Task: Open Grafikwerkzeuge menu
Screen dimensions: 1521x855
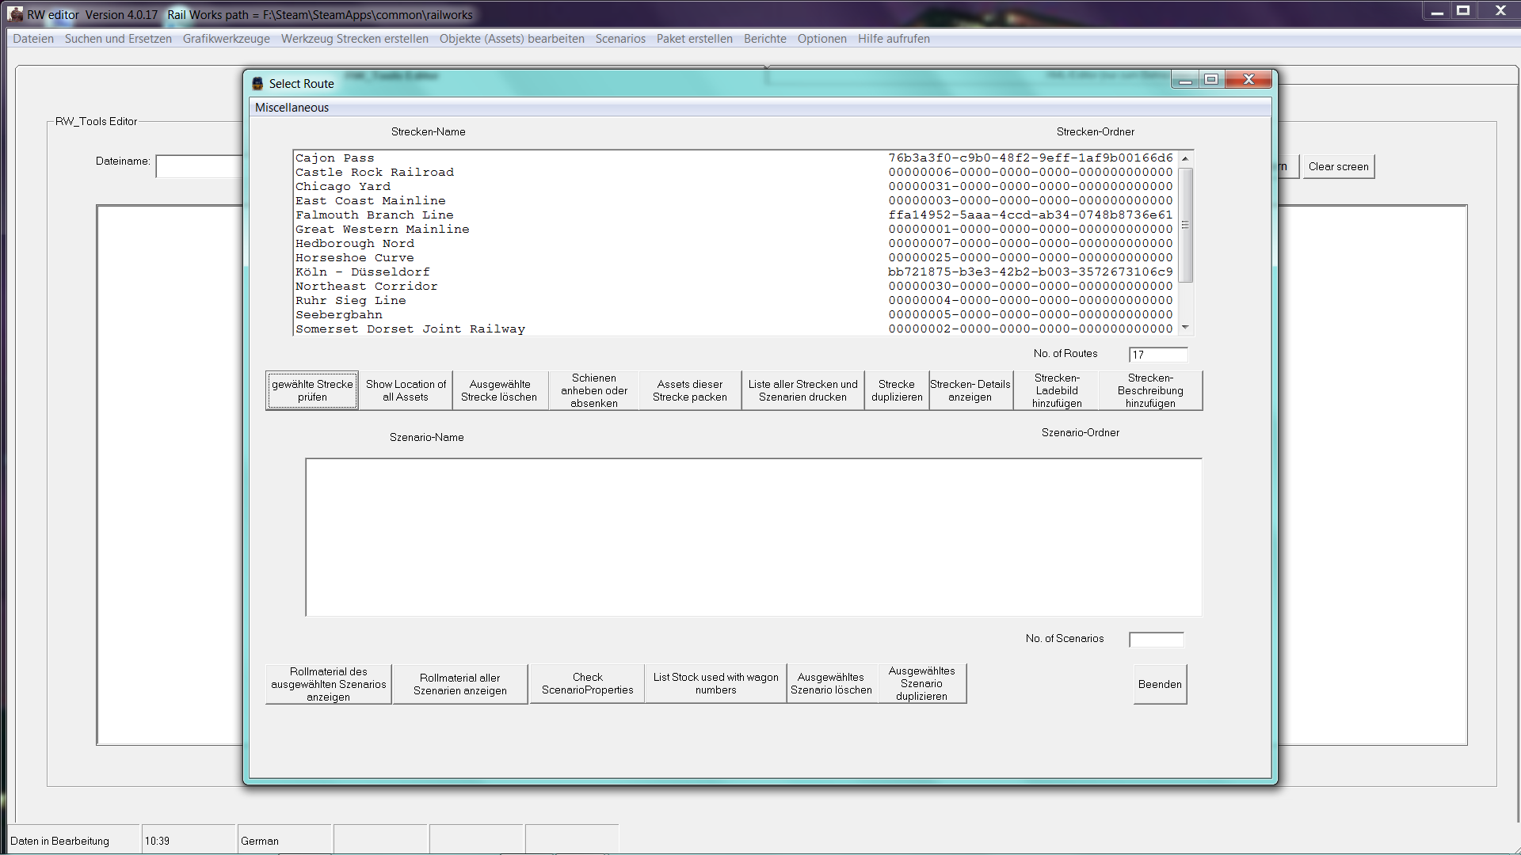Action: pyautogui.click(x=226, y=39)
